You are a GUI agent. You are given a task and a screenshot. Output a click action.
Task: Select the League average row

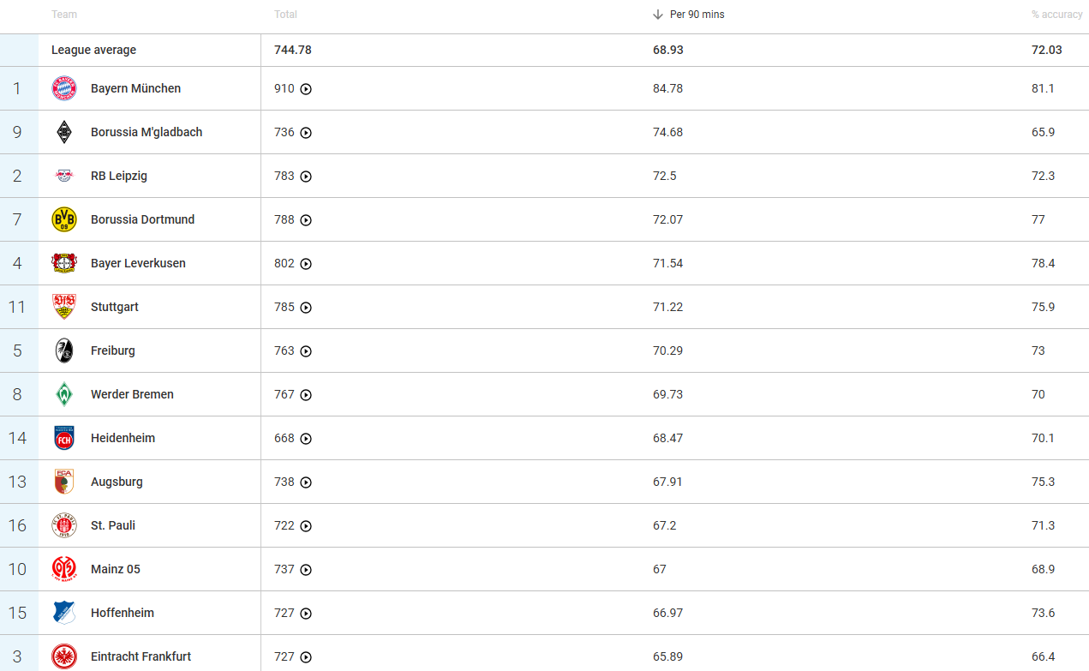[x=93, y=50]
